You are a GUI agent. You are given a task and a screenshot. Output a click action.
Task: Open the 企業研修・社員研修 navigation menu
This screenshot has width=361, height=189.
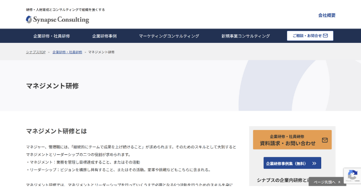52,36
